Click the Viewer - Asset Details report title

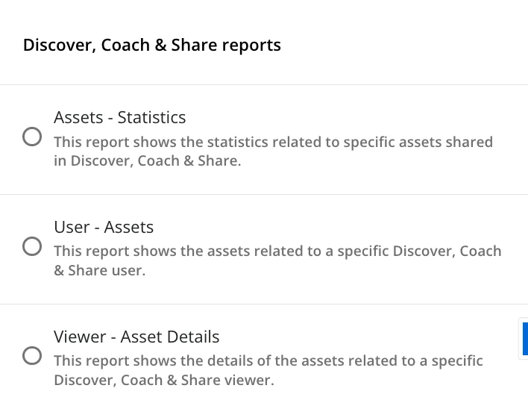[x=136, y=337]
